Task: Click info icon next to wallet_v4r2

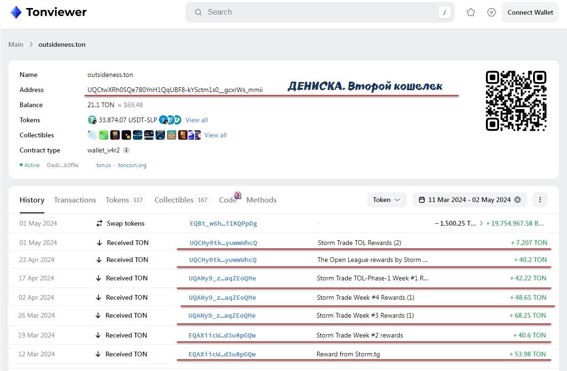Action: (126, 150)
